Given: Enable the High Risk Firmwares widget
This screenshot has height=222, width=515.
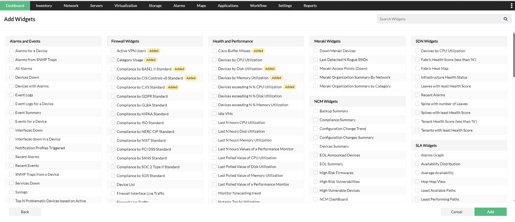Looking at the screenshot, I should point(316,173).
